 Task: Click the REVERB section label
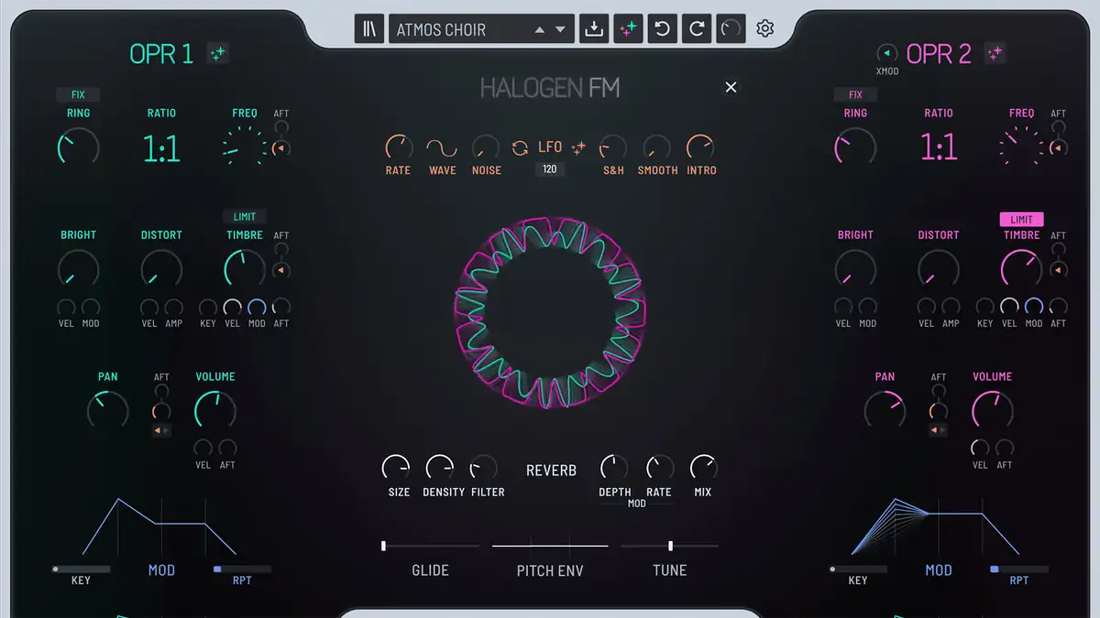(551, 470)
